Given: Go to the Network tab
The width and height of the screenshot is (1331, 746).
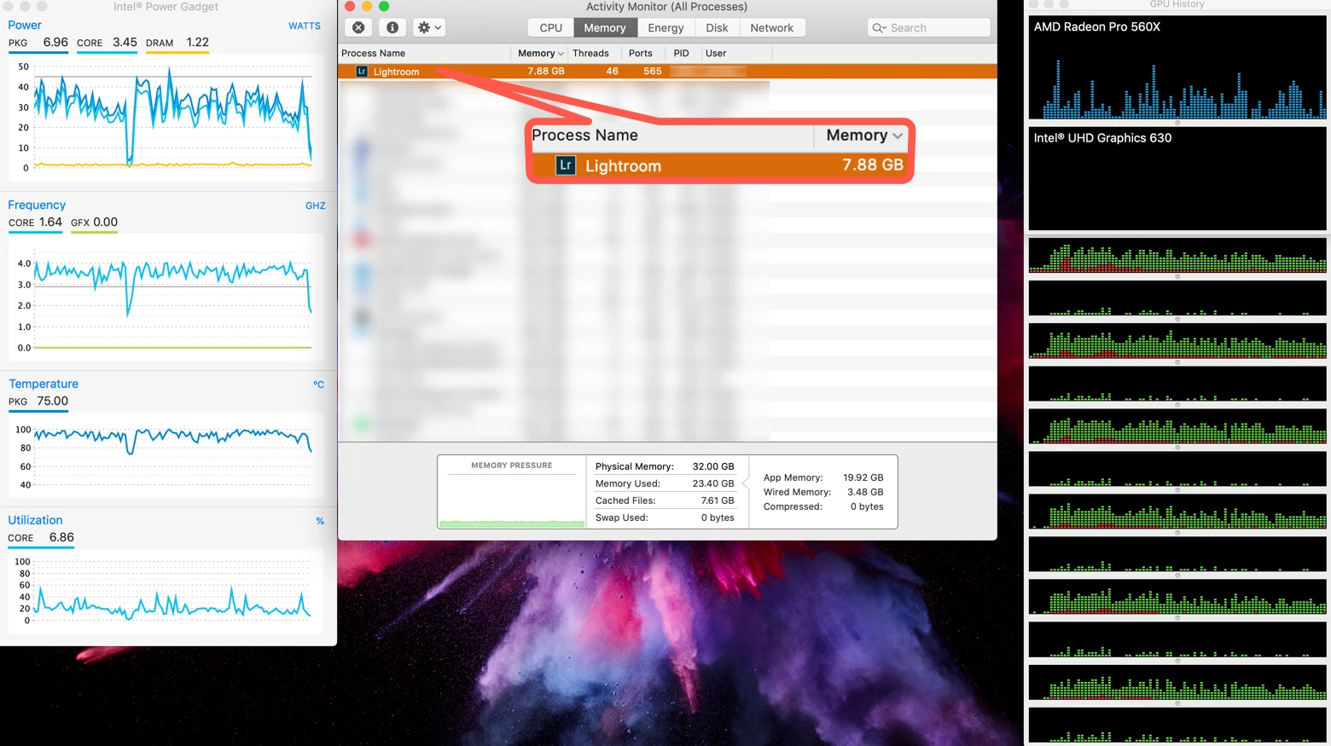Looking at the screenshot, I should click(x=772, y=27).
